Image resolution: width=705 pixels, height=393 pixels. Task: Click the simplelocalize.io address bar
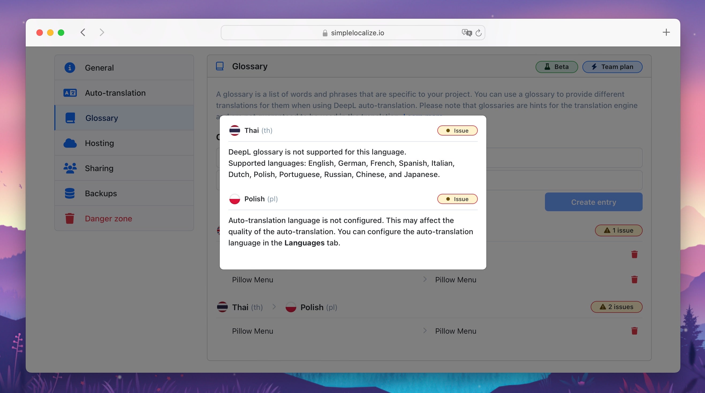click(353, 33)
